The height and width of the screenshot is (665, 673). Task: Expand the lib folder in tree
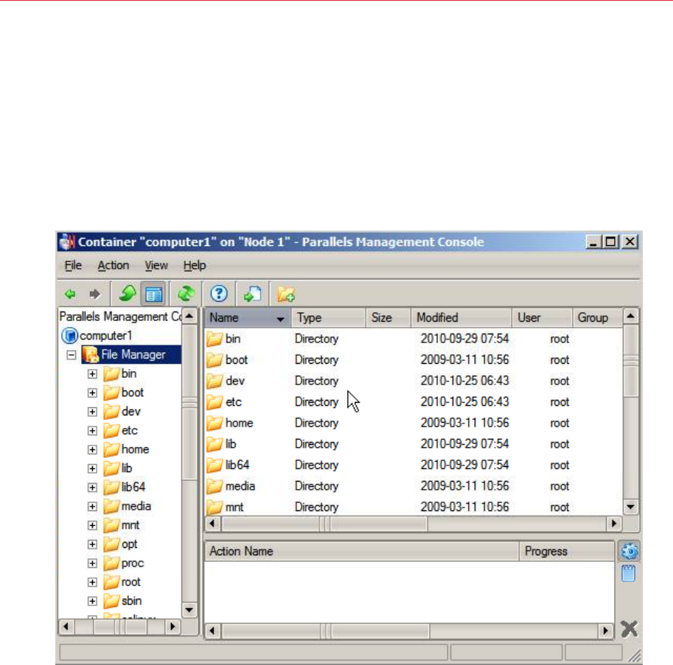[92, 468]
